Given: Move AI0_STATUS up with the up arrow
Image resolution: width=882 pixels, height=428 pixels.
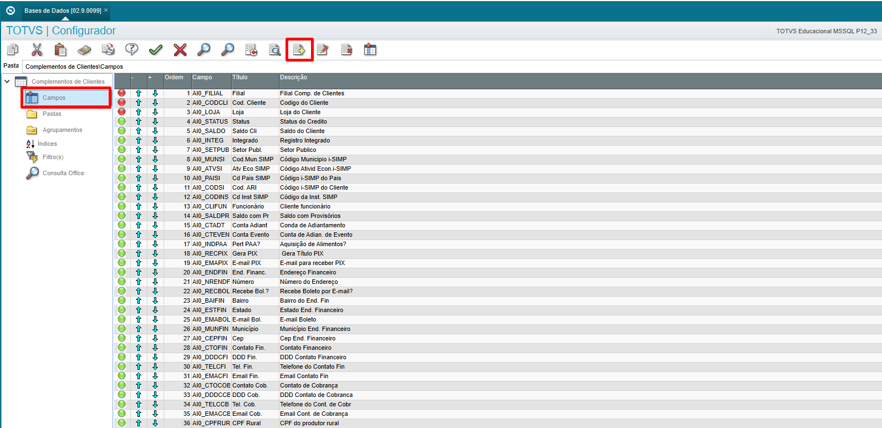Looking at the screenshot, I should pyautogui.click(x=139, y=121).
